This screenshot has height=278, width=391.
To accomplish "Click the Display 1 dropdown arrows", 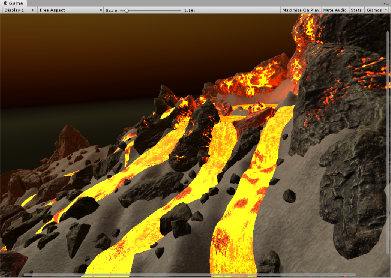I will [32, 10].
